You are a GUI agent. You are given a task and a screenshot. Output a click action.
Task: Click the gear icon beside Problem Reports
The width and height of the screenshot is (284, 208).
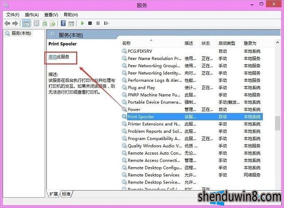point(124,131)
